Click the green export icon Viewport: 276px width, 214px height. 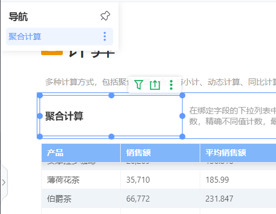click(x=155, y=85)
